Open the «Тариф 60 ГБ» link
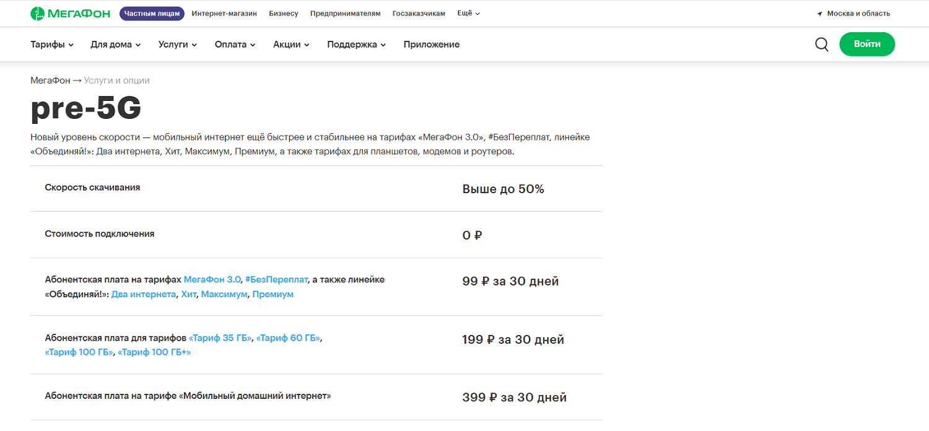Viewport: 929px width, 431px height. pos(289,338)
